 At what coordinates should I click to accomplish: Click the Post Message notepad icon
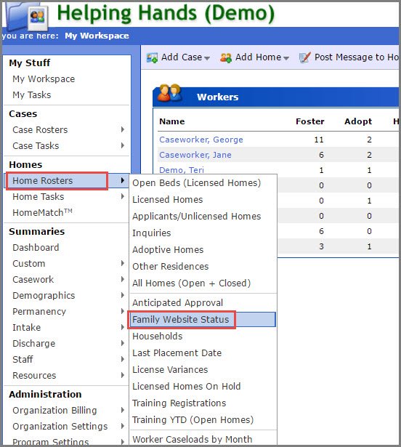click(x=305, y=57)
